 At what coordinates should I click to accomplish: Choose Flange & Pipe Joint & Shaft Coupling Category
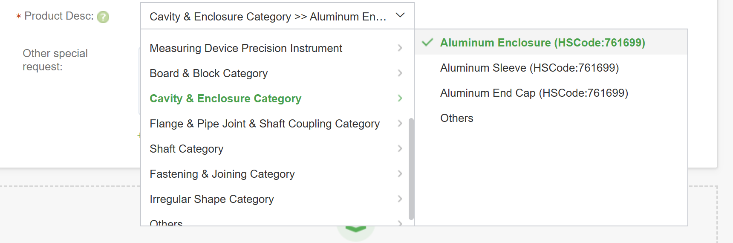tap(264, 124)
